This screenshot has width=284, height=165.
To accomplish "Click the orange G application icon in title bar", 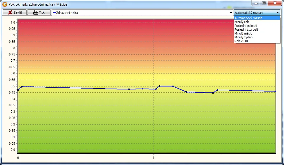I will (x=5, y=5).
